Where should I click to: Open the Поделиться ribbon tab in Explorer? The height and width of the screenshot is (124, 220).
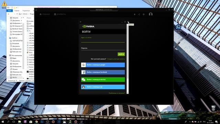click(x=26, y=11)
